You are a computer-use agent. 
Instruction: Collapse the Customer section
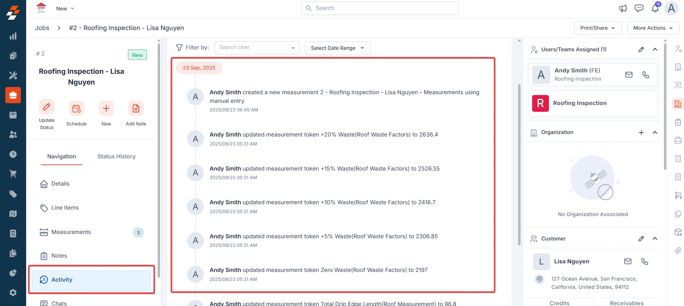pos(655,239)
